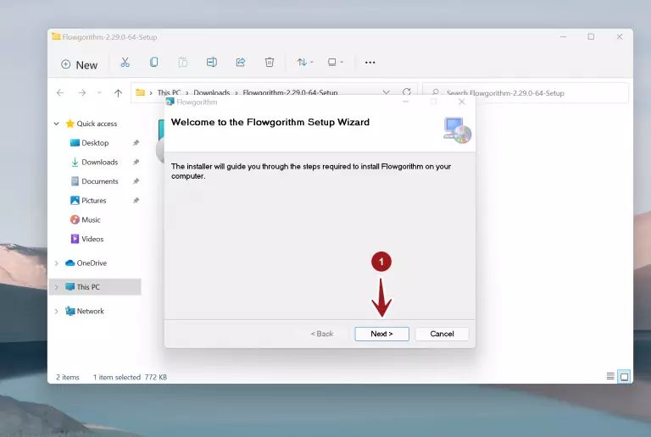Click the Copy icon in Explorer toolbar
Viewport: 651px width, 437px height.
(x=153, y=62)
